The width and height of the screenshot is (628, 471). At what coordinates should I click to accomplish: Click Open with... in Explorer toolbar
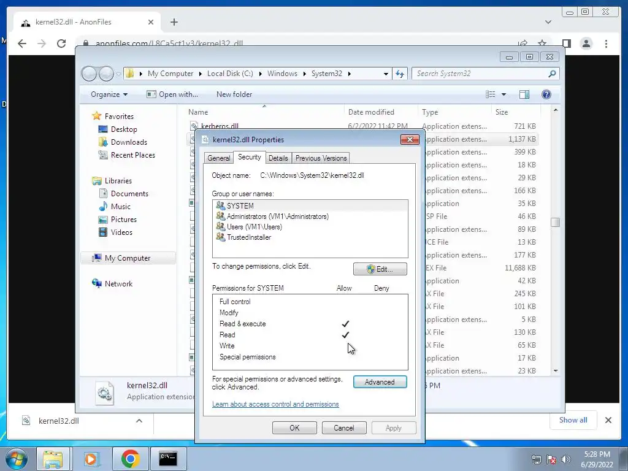click(172, 94)
